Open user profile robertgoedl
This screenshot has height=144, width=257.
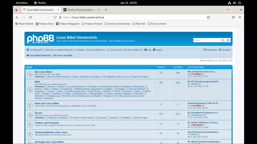pos(197,125)
